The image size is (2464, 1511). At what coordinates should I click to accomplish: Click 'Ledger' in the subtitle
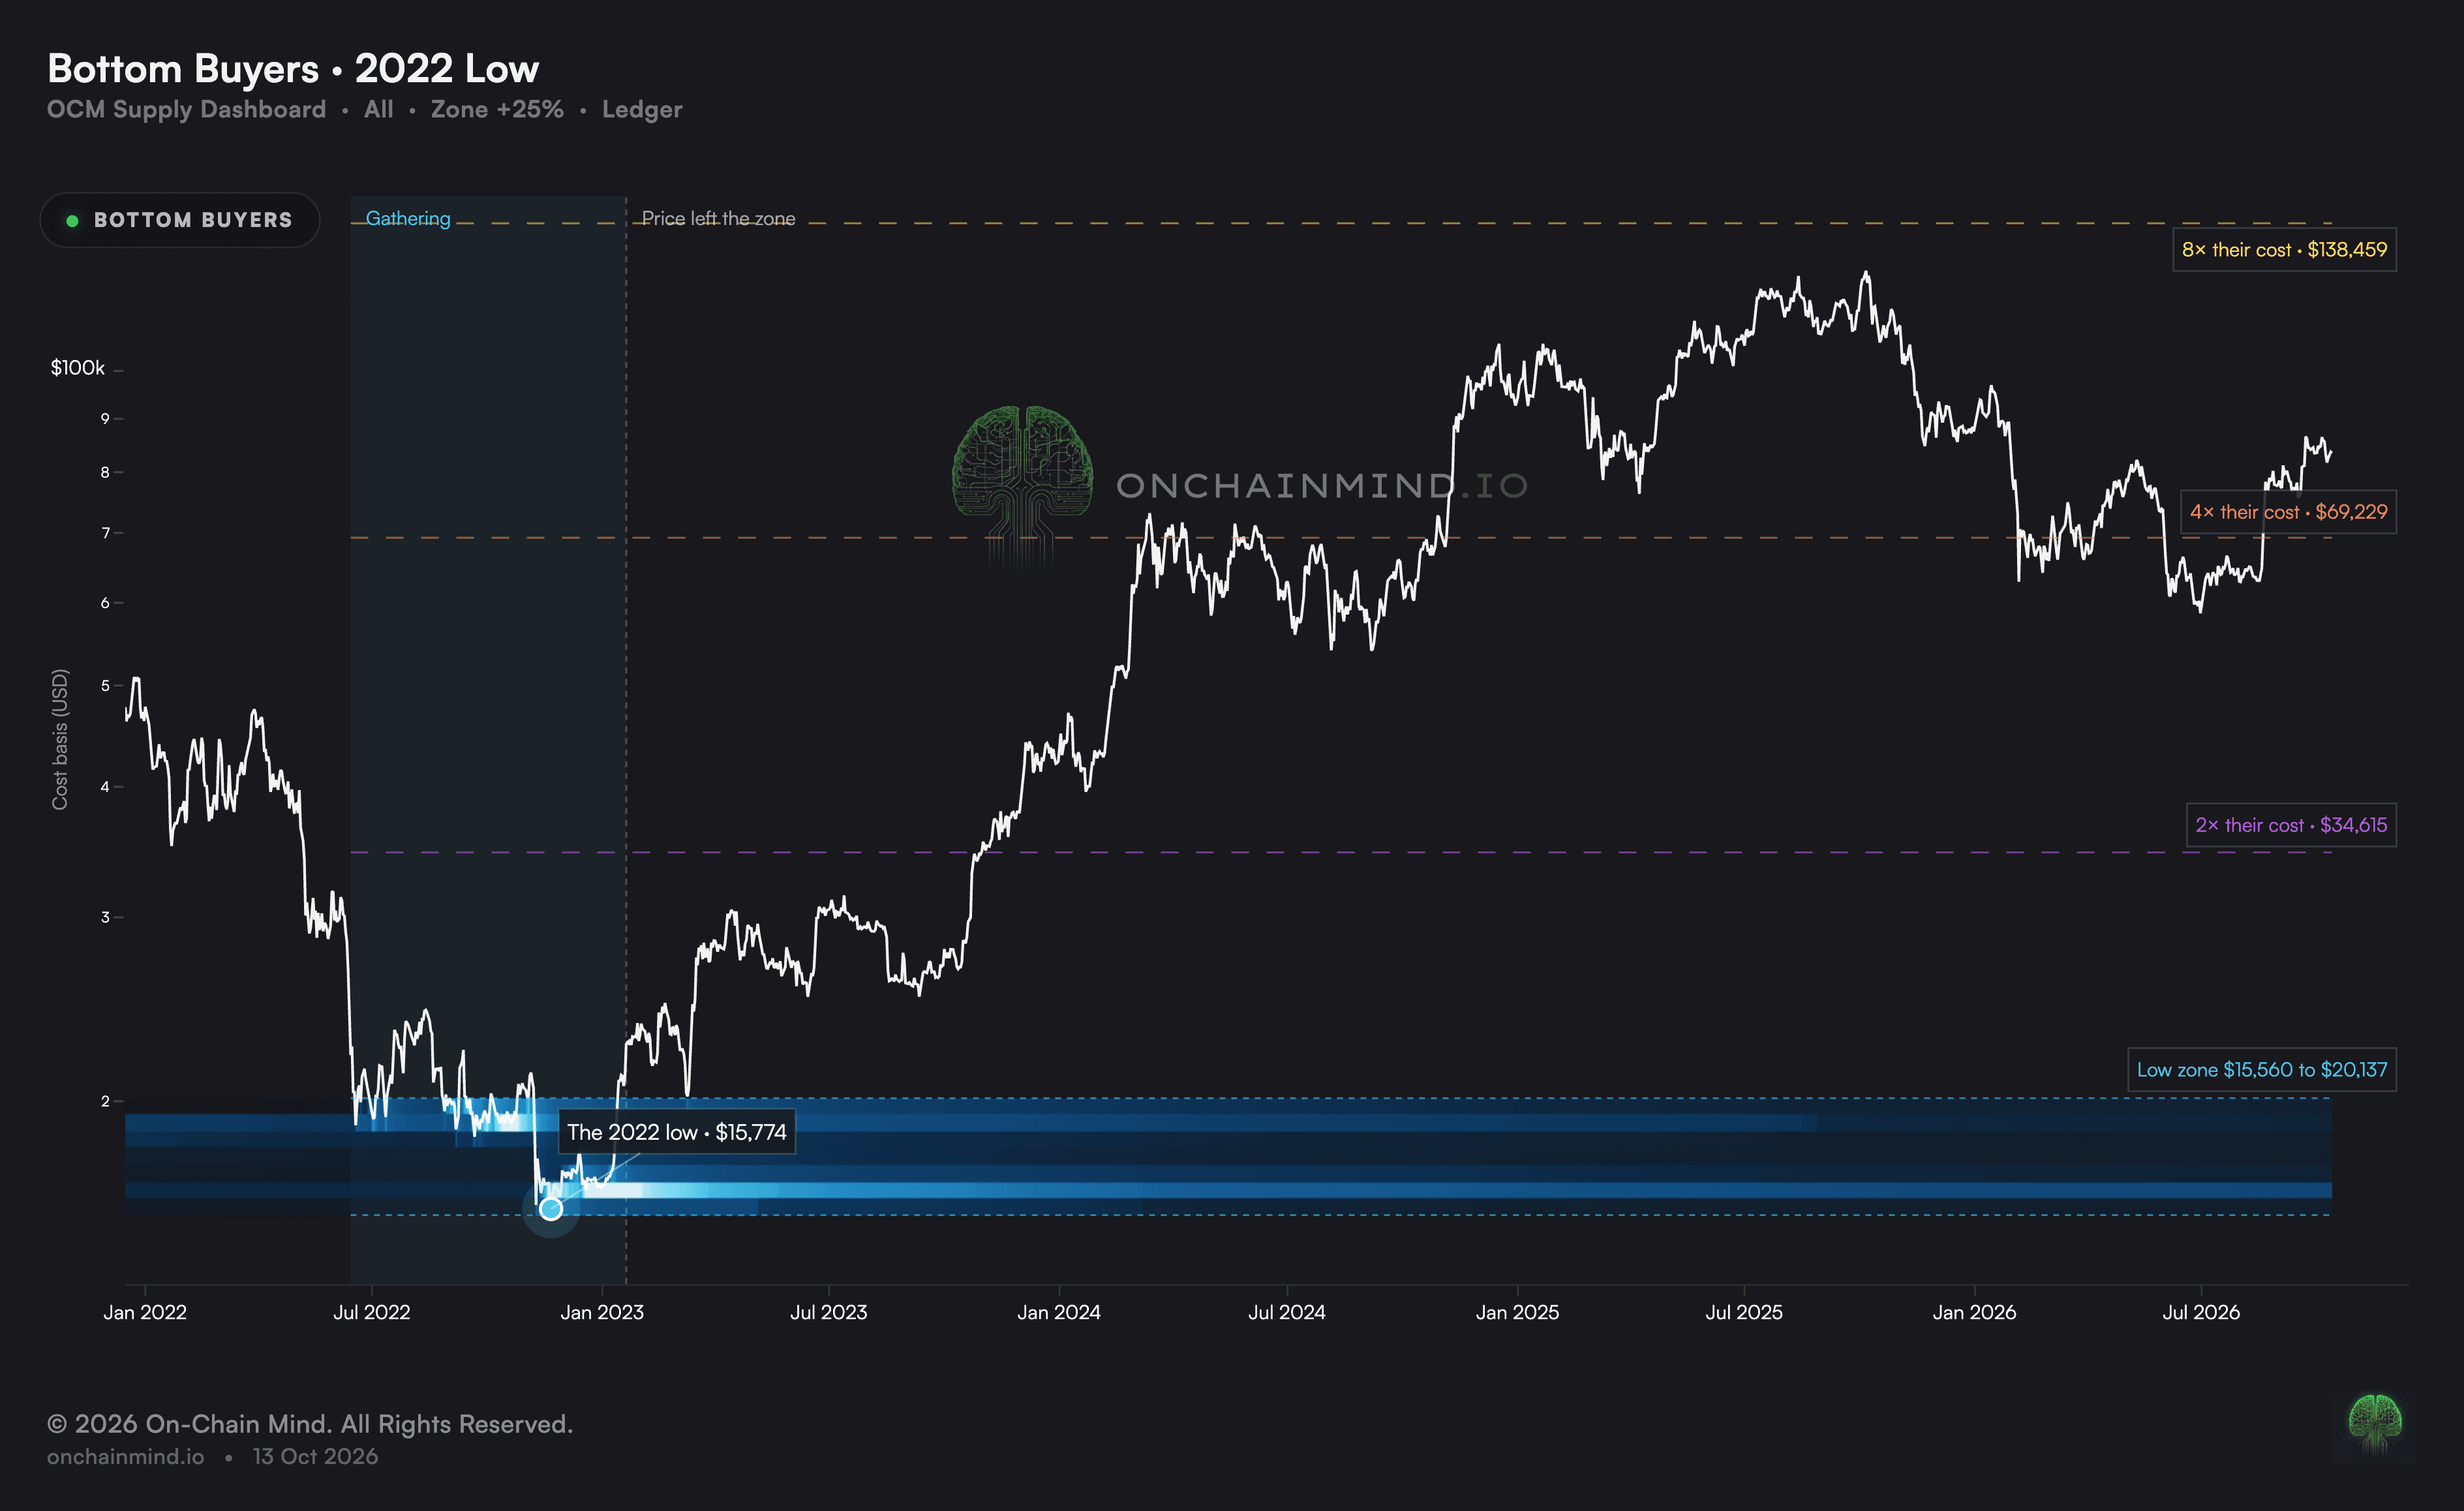pyautogui.click(x=642, y=110)
